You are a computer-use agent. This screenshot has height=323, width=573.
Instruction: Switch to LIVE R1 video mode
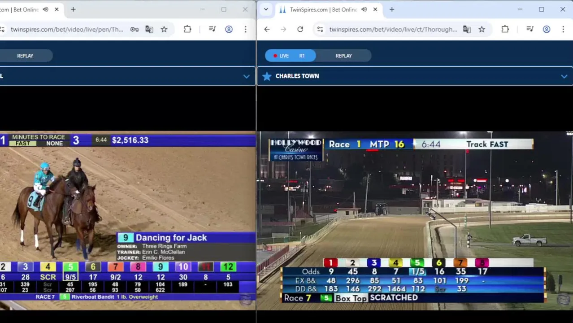[290, 56]
